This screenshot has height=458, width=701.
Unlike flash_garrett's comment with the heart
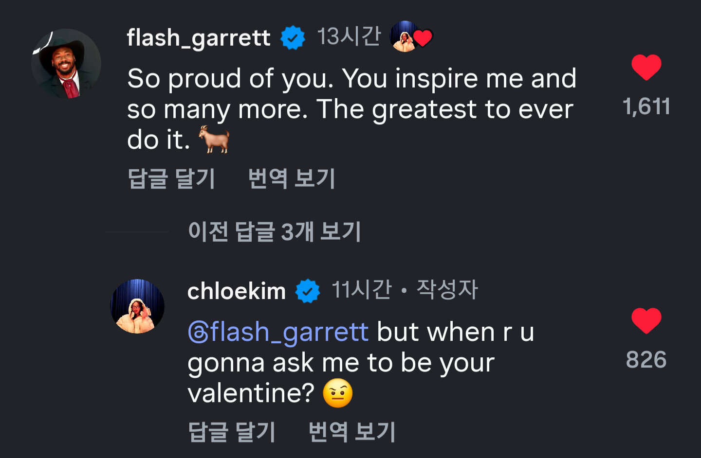(x=646, y=68)
